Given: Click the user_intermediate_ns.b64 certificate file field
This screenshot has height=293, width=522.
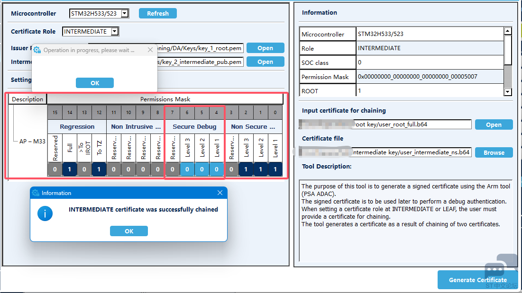Looking at the screenshot, I should pyautogui.click(x=385, y=152).
